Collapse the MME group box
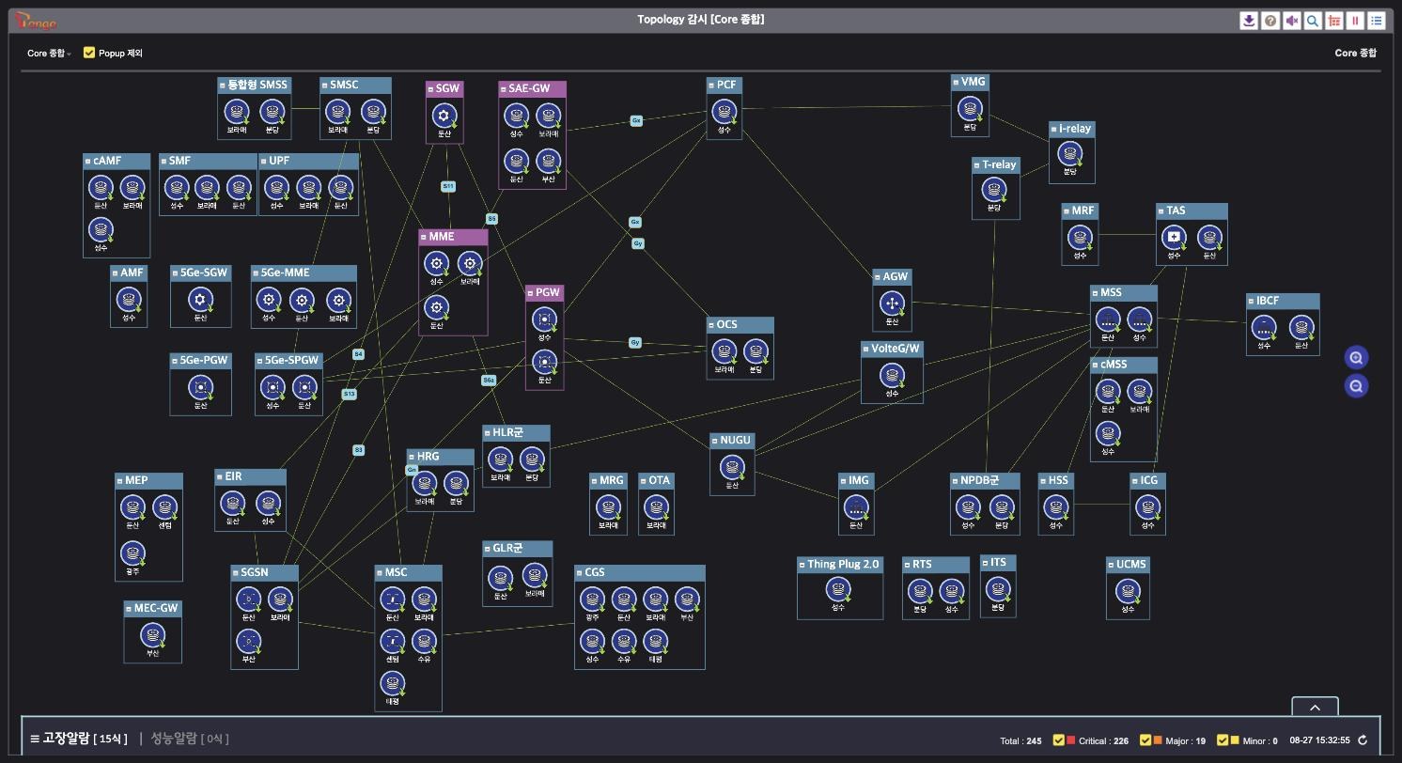1402x763 pixels. coord(424,237)
